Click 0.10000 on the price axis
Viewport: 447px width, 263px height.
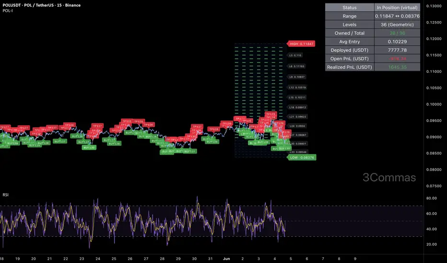click(434, 104)
